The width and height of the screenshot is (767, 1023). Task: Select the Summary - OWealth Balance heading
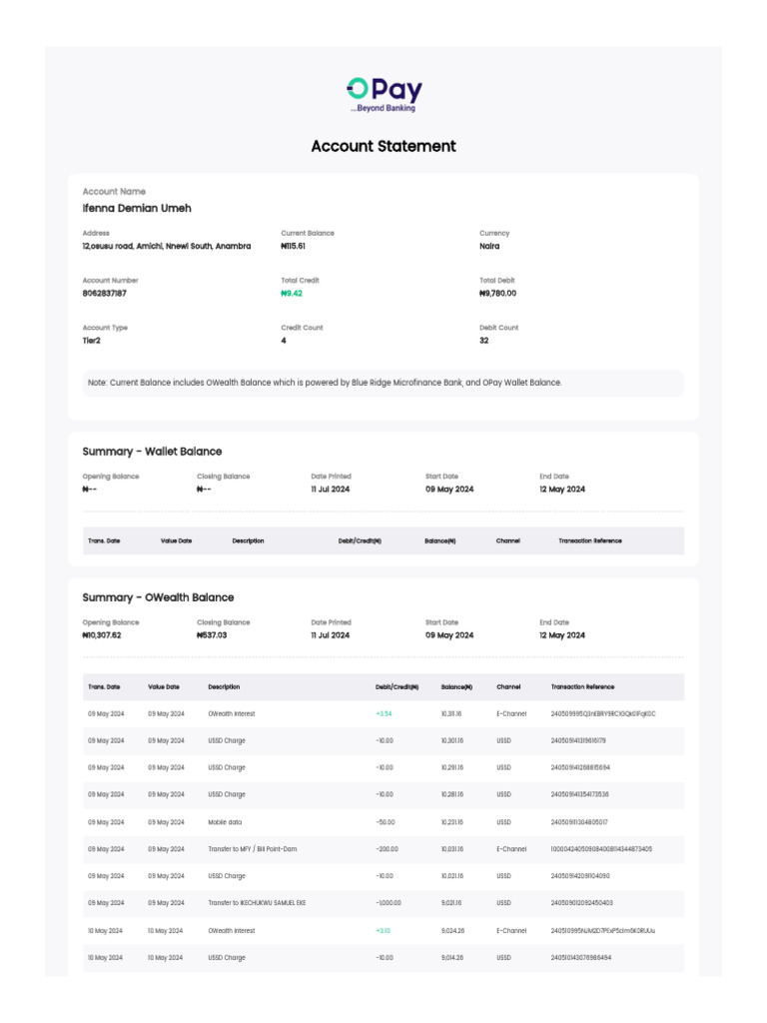tap(158, 597)
